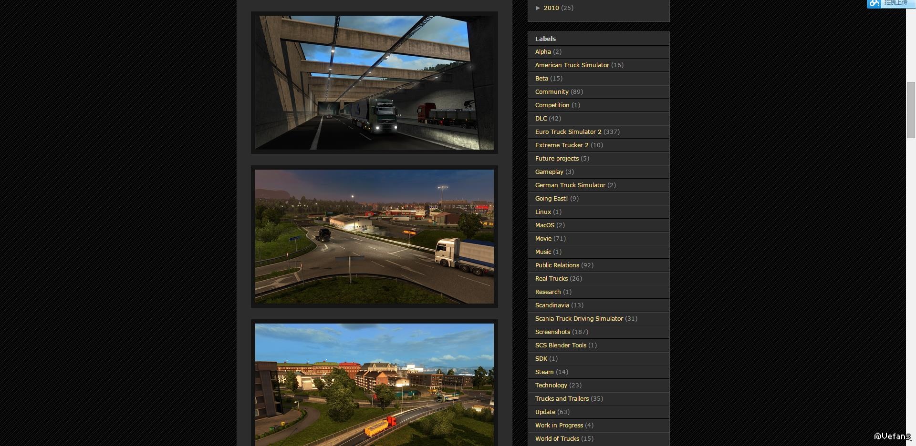Open the Music label
The height and width of the screenshot is (446, 916).
coord(543,252)
